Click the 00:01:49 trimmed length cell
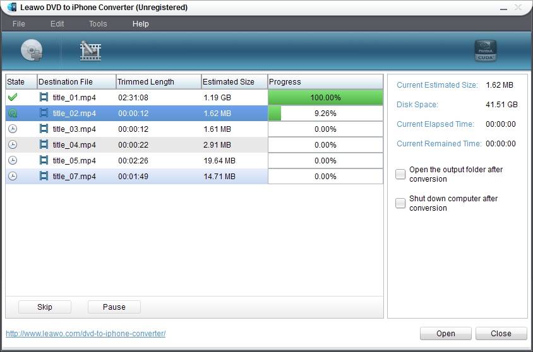This screenshot has width=533, height=352. pyautogui.click(x=133, y=177)
